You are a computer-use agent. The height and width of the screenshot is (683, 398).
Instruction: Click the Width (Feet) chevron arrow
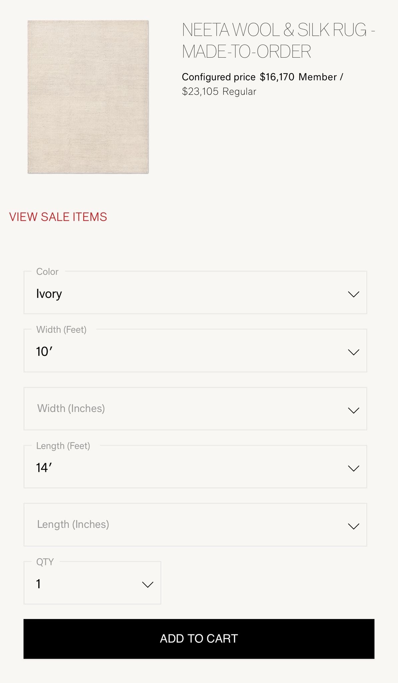pyautogui.click(x=353, y=352)
